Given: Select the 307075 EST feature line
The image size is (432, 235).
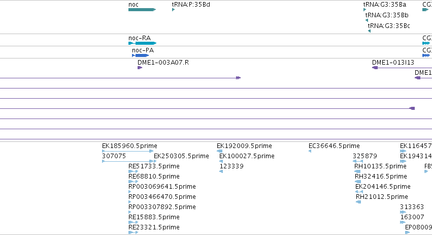Looking at the screenshot, I should click(x=127, y=161).
